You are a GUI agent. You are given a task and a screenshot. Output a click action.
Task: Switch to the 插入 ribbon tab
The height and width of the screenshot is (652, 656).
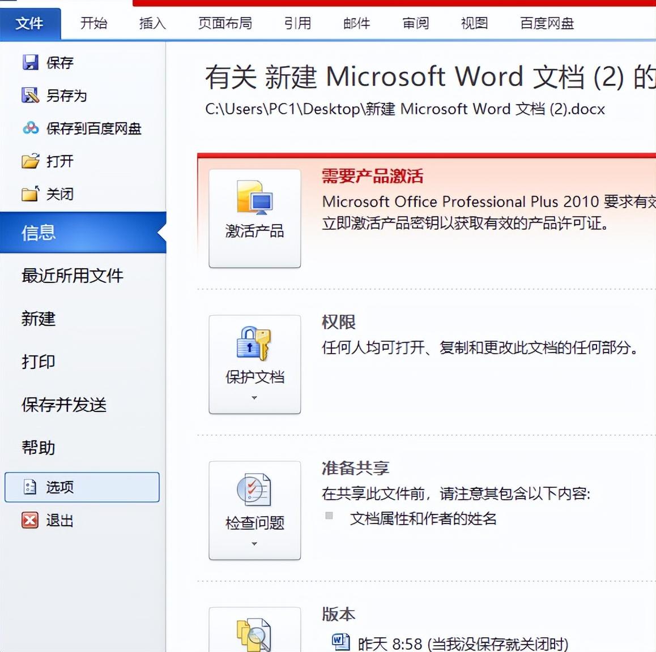pos(153,23)
